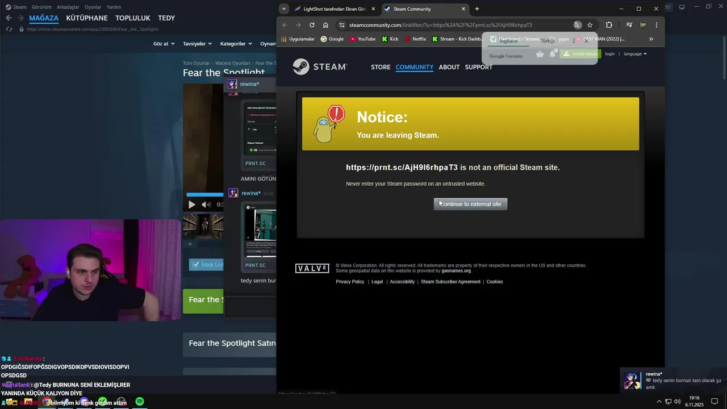The image size is (727, 409).
Task: Open the Oyunlar menu in Steam client
Action: tap(93, 7)
